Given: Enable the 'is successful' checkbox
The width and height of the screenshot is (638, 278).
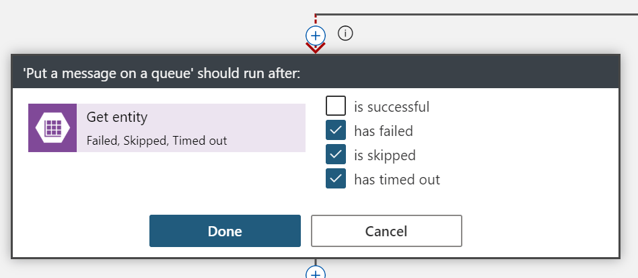Looking at the screenshot, I should click(336, 106).
